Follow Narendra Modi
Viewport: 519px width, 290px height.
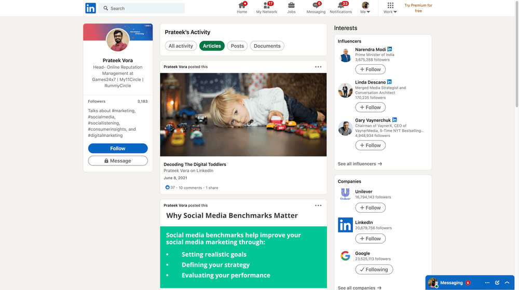(370, 70)
